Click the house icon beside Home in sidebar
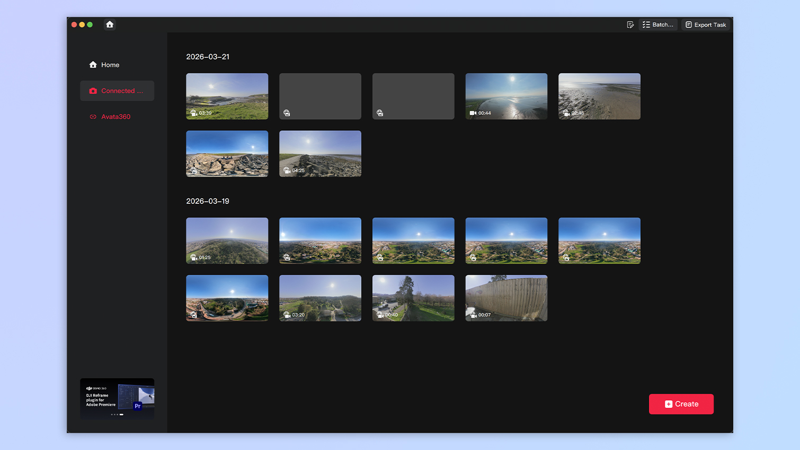Screen dimensions: 800x450 [x=92, y=65]
